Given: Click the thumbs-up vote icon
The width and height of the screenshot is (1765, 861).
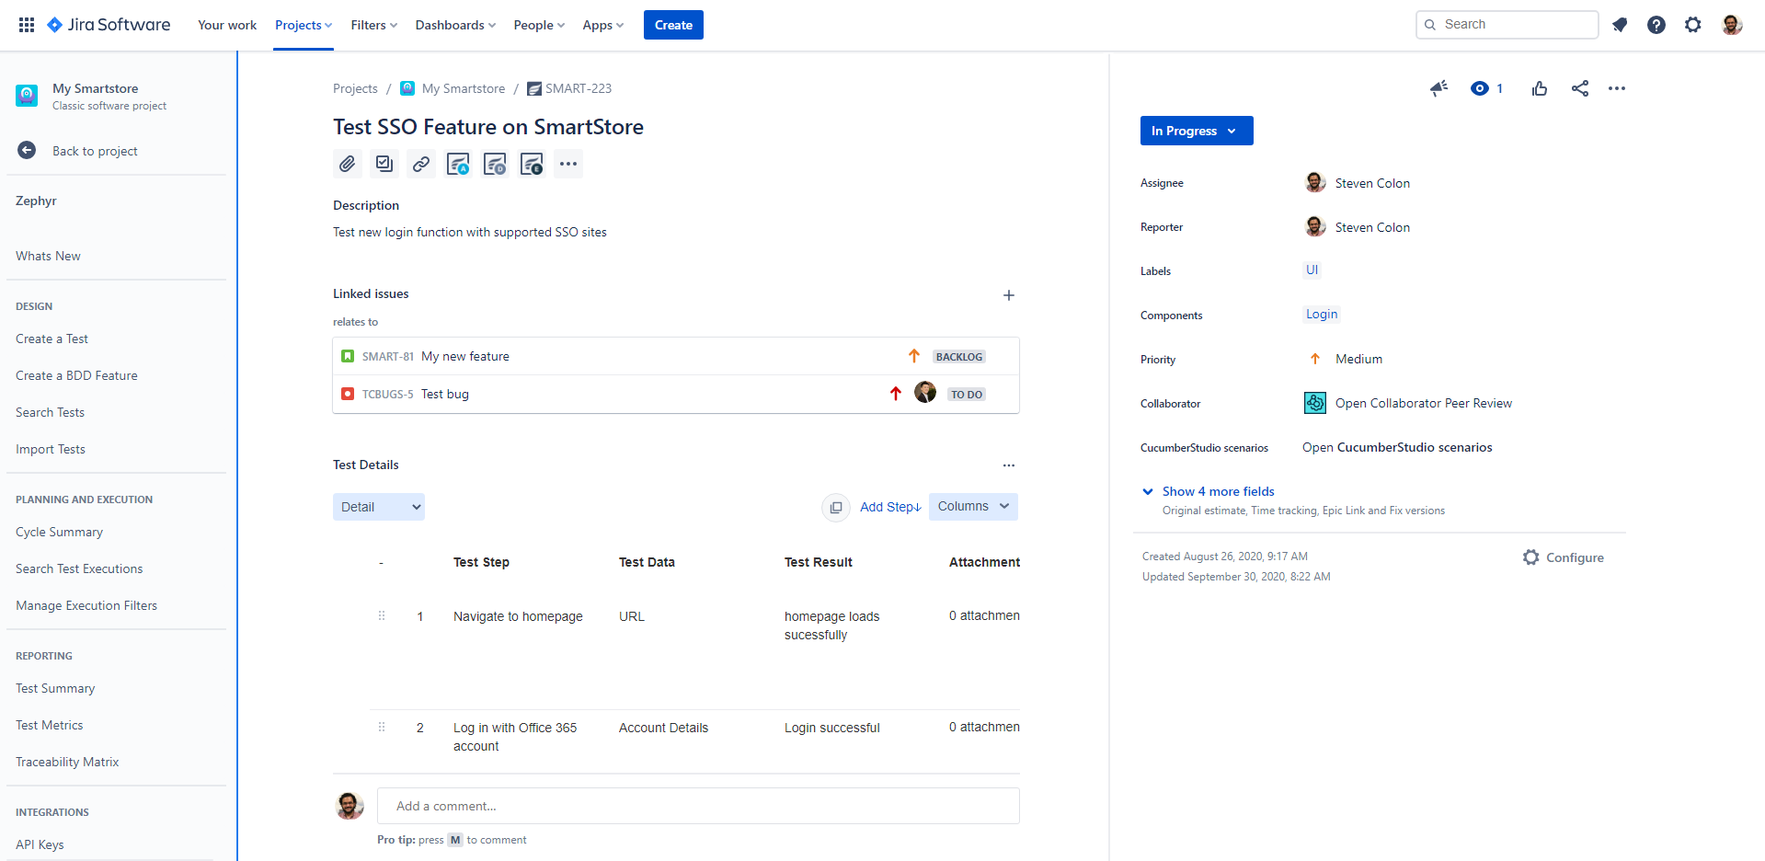Looking at the screenshot, I should tap(1540, 88).
